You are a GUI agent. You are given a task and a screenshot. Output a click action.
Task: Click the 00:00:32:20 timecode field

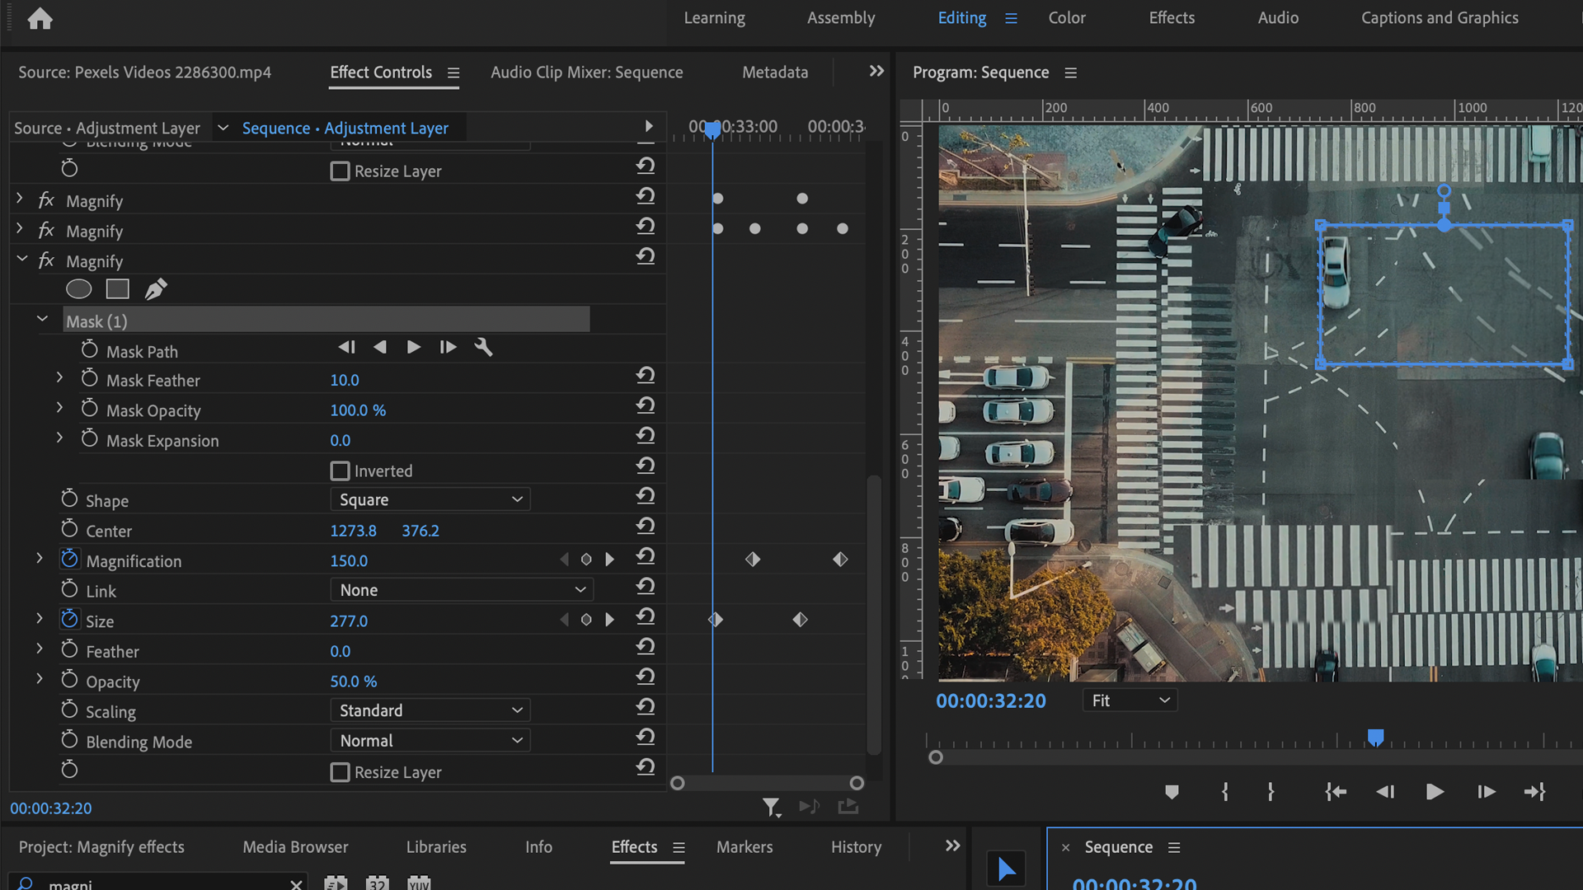tap(50, 808)
